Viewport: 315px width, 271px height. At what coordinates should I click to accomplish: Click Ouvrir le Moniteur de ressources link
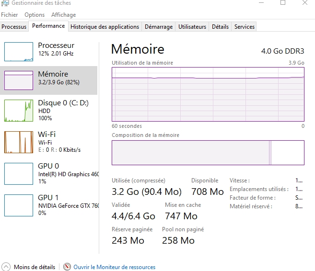coord(114,267)
